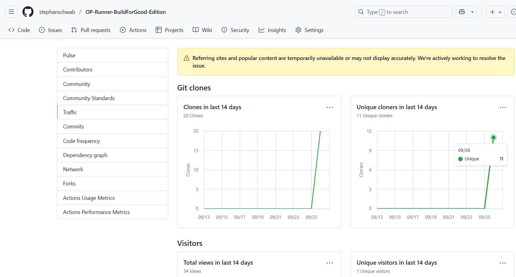Open Actions Usage Metrics in sidebar

[x=89, y=198]
